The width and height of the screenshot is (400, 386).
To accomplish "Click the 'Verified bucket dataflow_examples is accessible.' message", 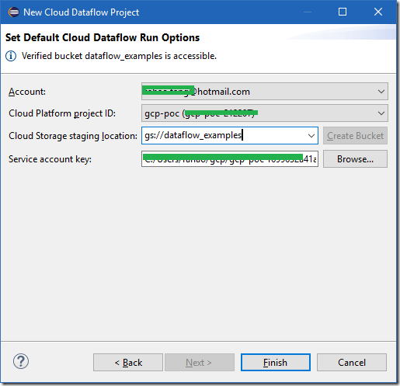I will tap(119, 56).
